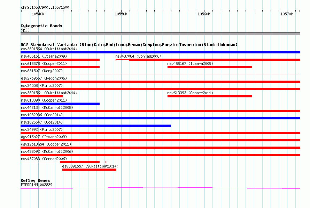Image resolution: width=310 pixels, height=208 pixels.
Task: Open the DGV Structural Variants track title
Action: tap(129, 45)
